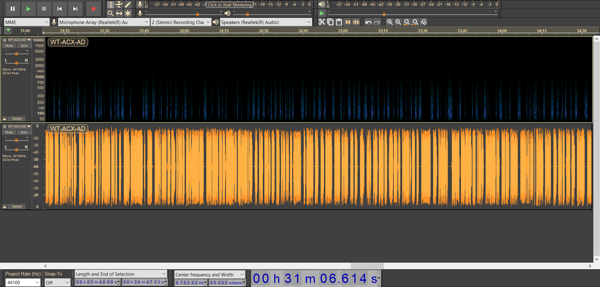The width and height of the screenshot is (600, 287).
Task: Click the Undo arrow in edit toolbar
Action: (x=368, y=22)
